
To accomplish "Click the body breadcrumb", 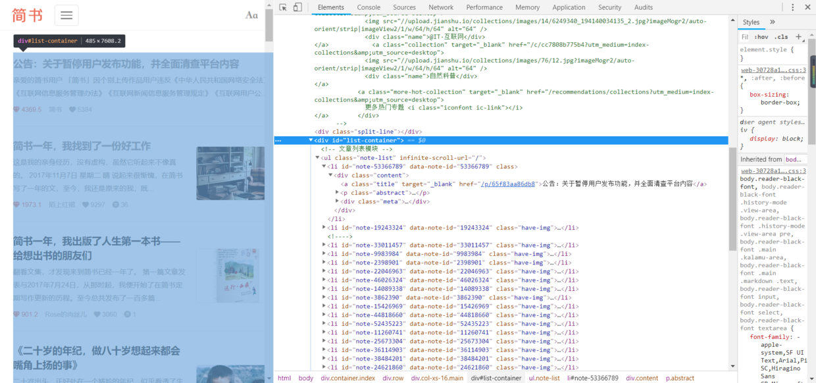I will click(306, 378).
